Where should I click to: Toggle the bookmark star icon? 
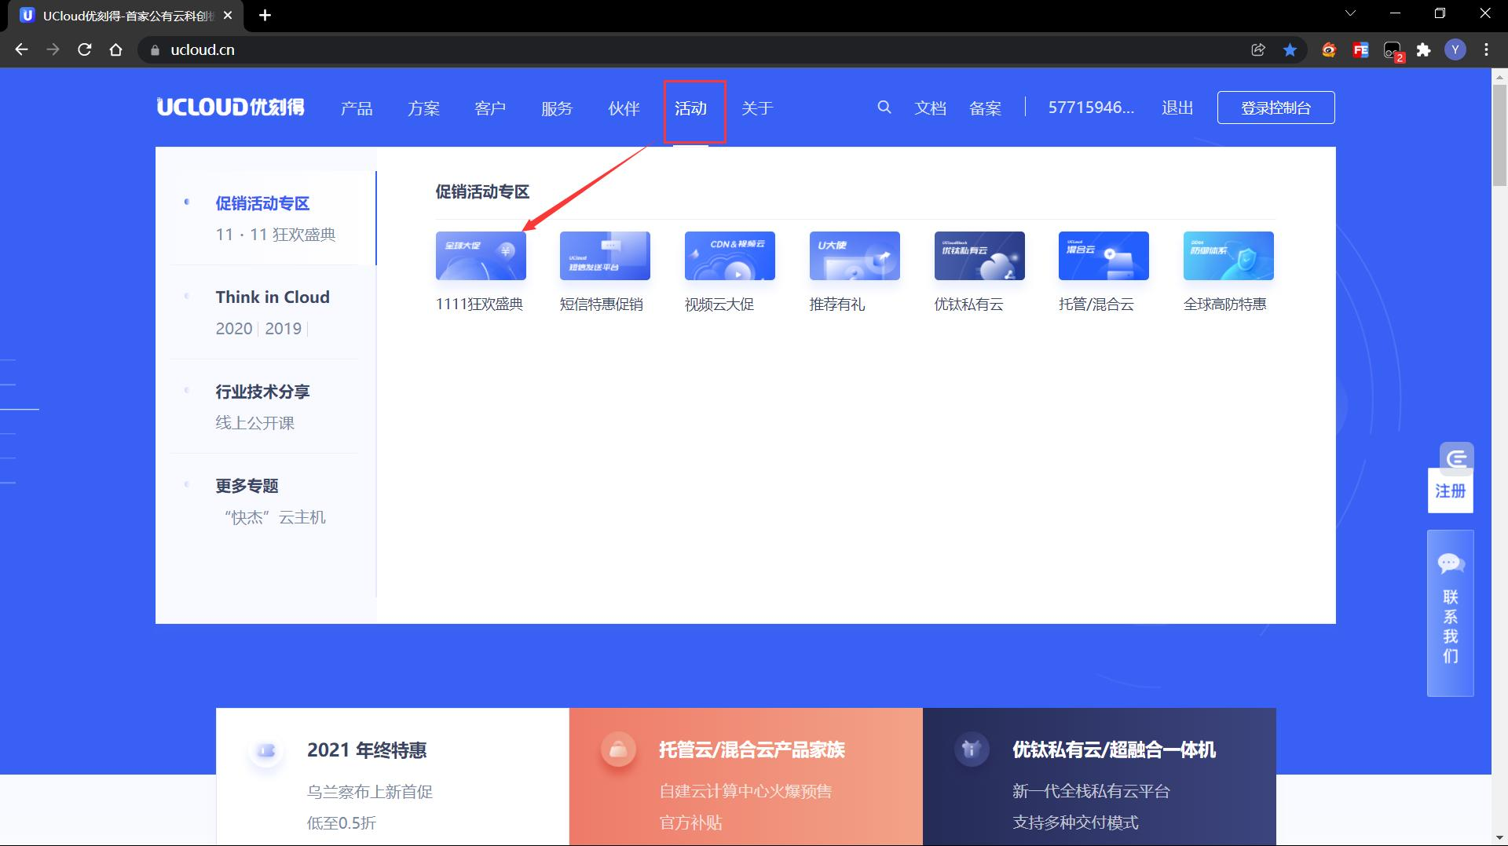(1290, 49)
